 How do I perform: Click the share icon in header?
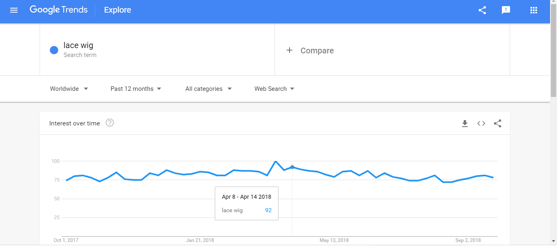click(x=482, y=10)
